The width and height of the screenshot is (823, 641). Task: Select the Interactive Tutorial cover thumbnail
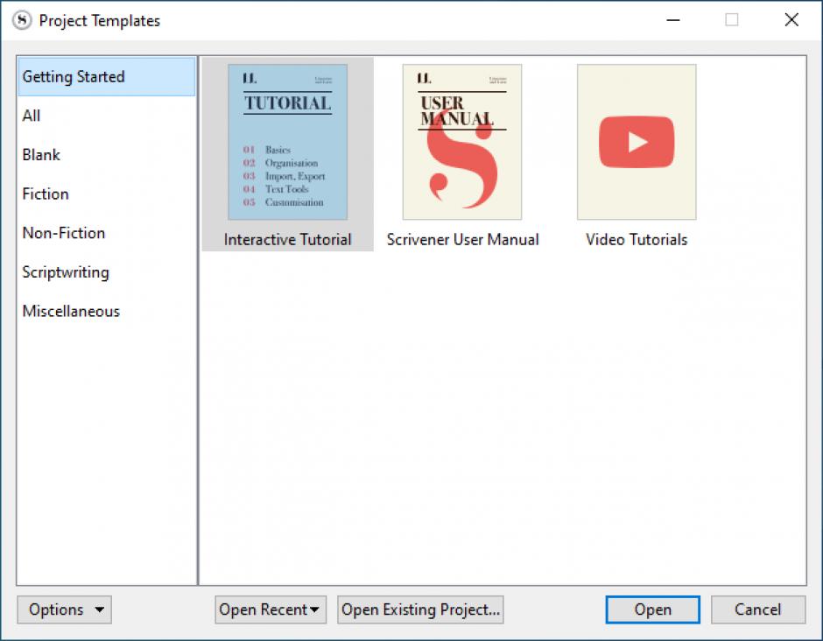(287, 142)
